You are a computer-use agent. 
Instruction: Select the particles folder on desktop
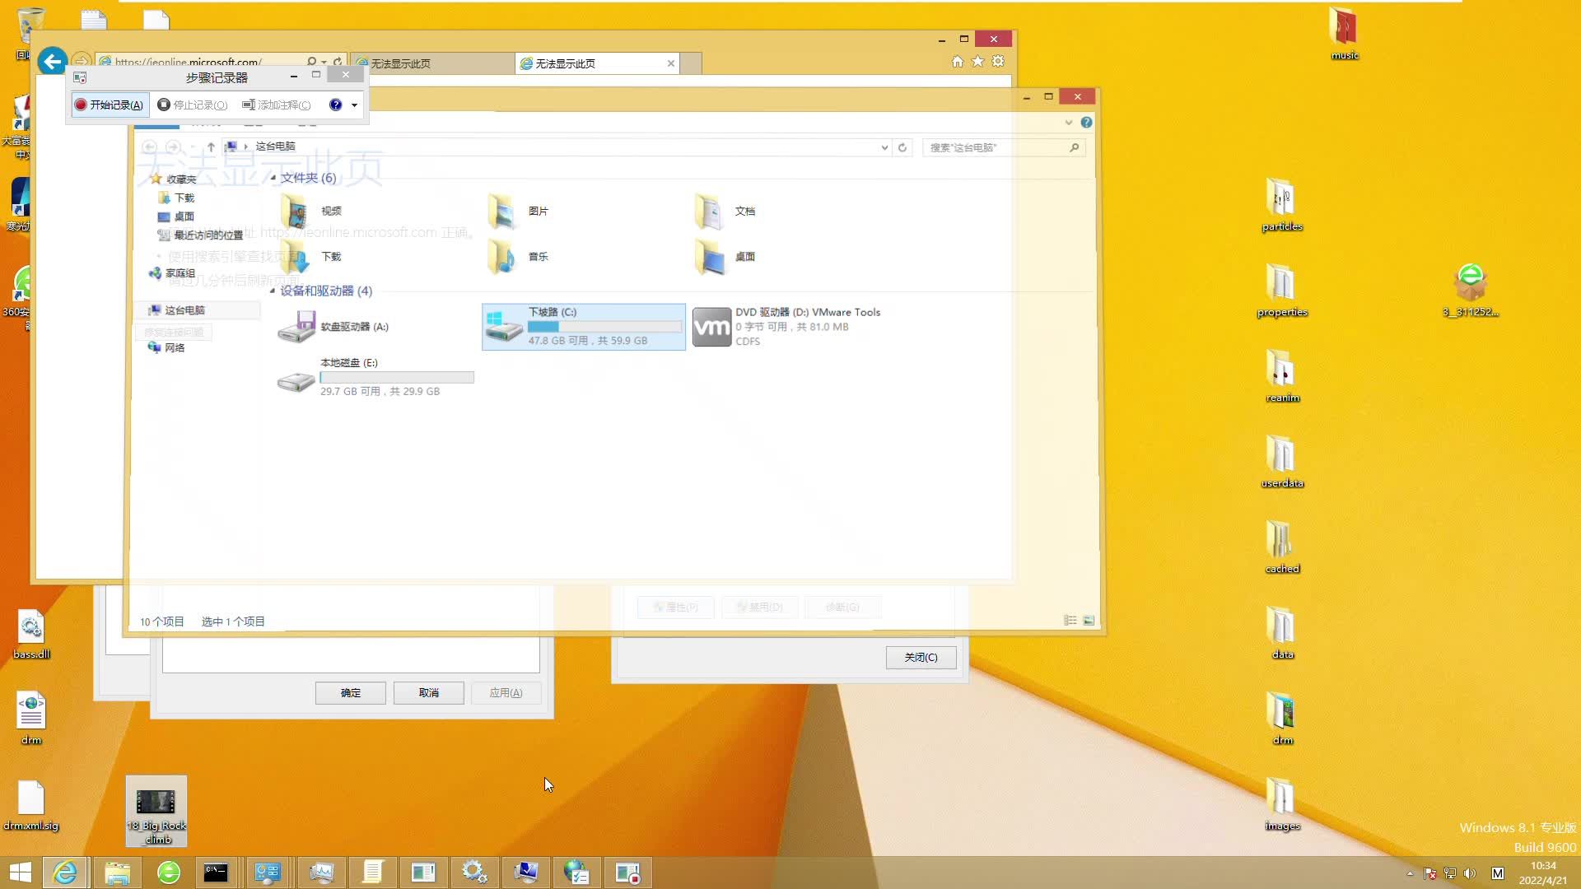click(1282, 206)
